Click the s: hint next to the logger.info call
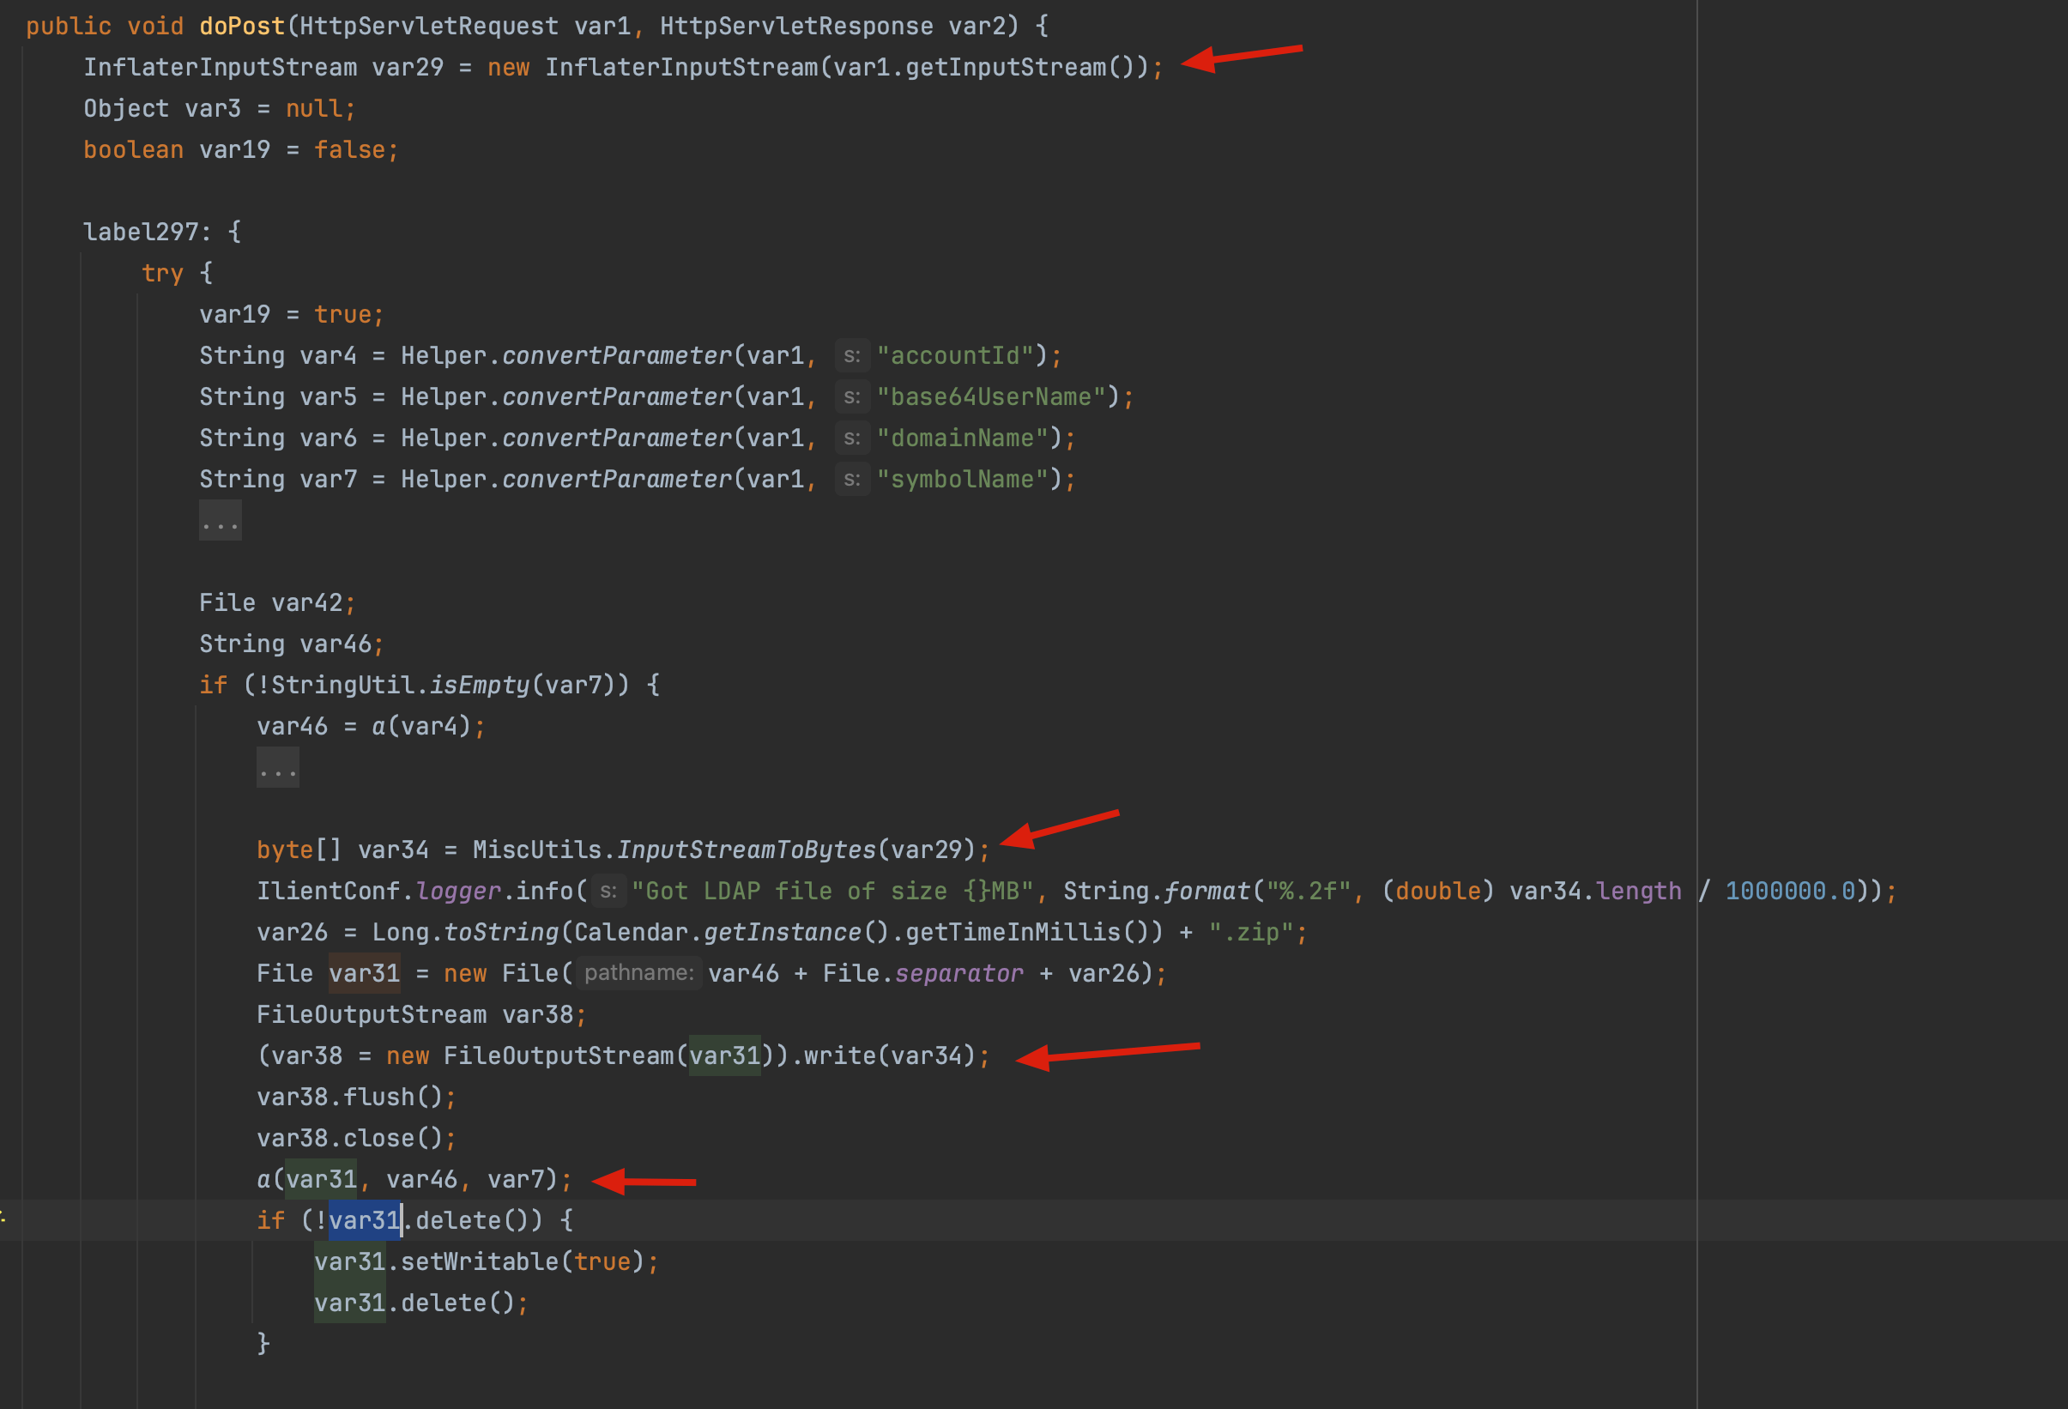The image size is (2068, 1409). tap(608, 891)
